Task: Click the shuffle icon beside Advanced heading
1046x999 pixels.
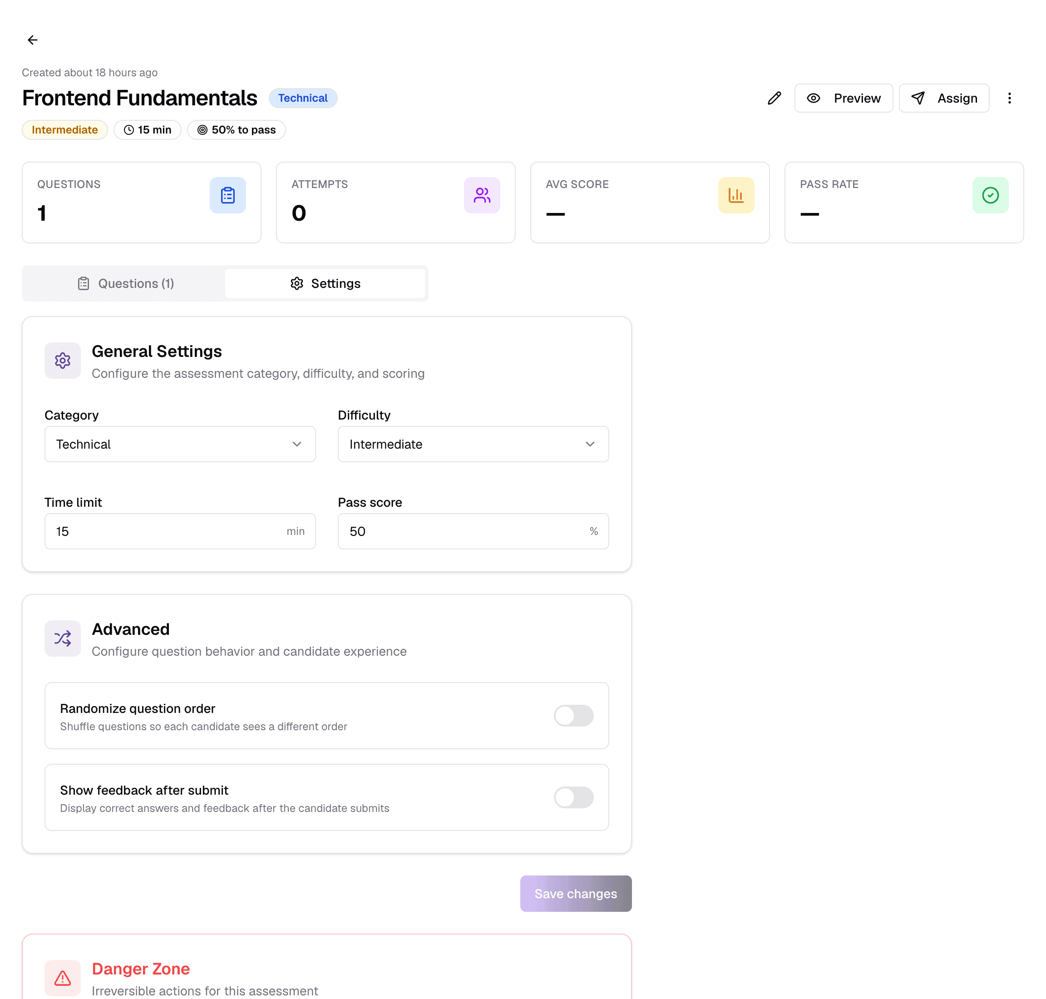Action: point(63,638)
